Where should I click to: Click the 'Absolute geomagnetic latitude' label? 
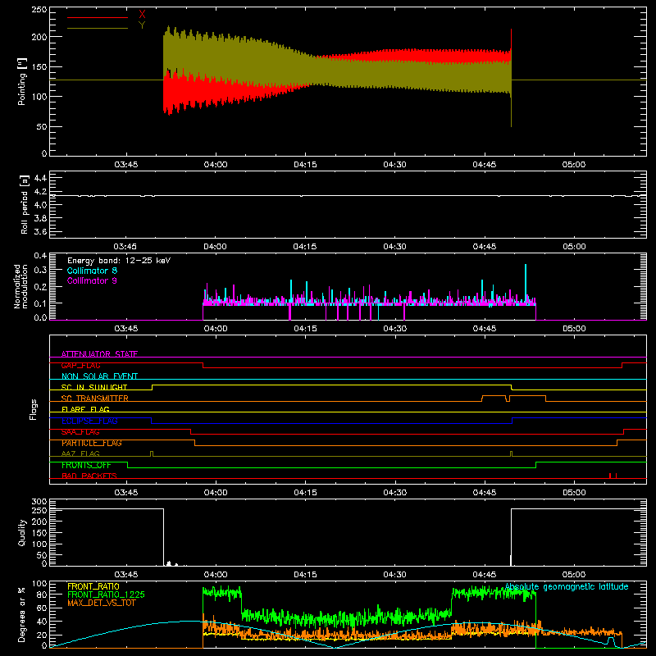click(x=567, y=587)
